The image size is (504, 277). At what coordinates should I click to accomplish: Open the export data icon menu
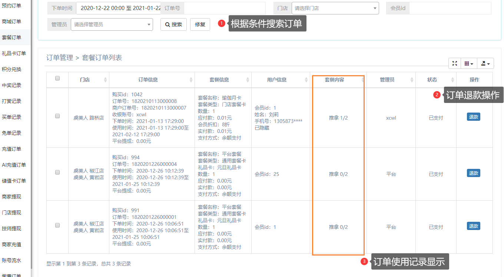pyautogui.click(x=485, y=64)
